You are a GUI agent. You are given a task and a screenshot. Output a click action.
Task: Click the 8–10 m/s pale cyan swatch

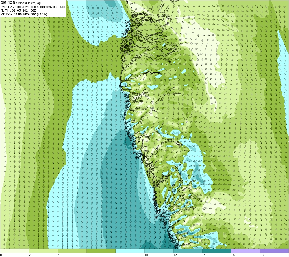point(130,251)
